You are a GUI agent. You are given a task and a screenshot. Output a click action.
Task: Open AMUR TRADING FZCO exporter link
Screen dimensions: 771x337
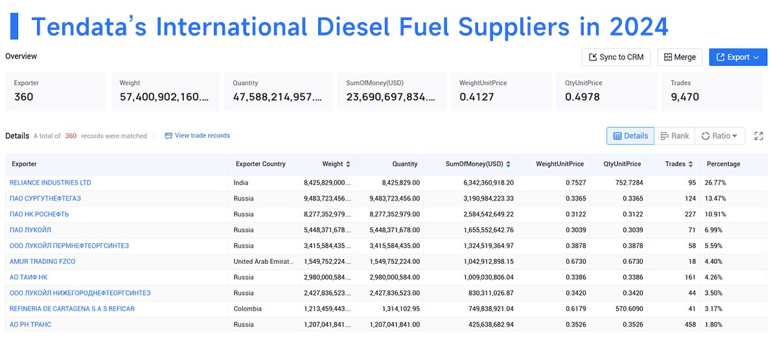click(43, 261)
